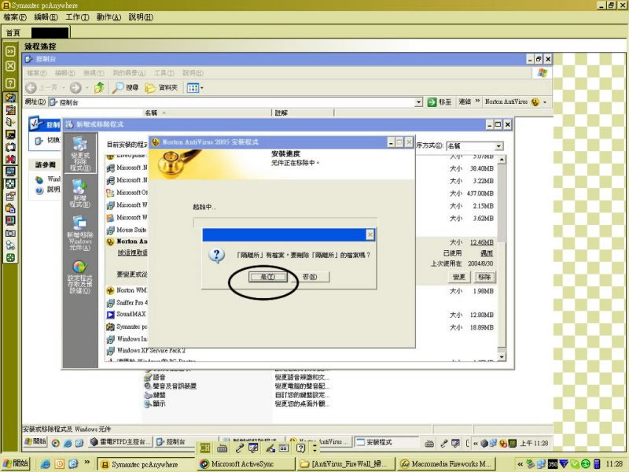Switch to Macromedia Fireworks on the local taskbar

tap(447, 464)
